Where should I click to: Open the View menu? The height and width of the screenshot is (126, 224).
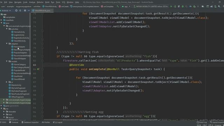click(x=11, y=2)
